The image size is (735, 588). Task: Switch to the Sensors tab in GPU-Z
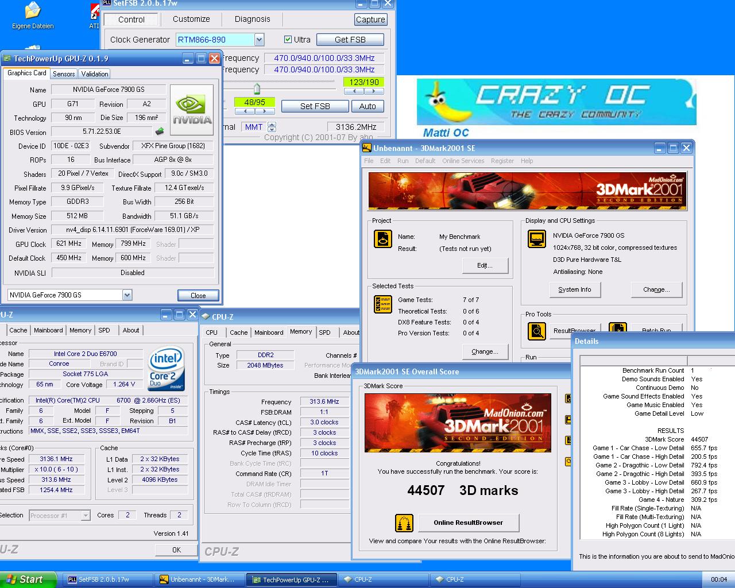pos(64,74)
